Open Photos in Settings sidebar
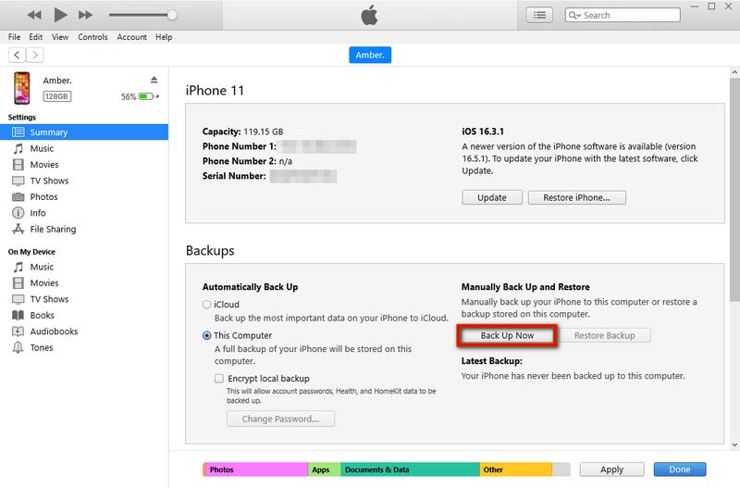Screen dimensions: 740x488 [43, 197]
